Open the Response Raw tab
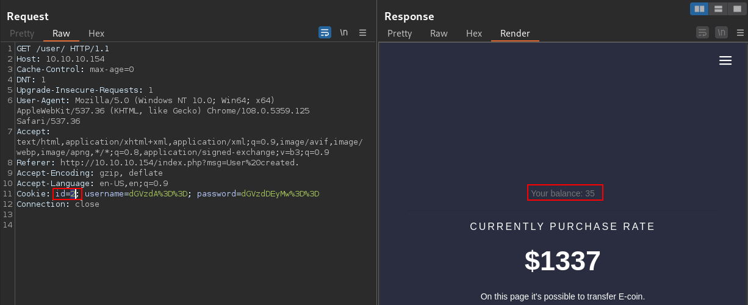 [439, 34]
